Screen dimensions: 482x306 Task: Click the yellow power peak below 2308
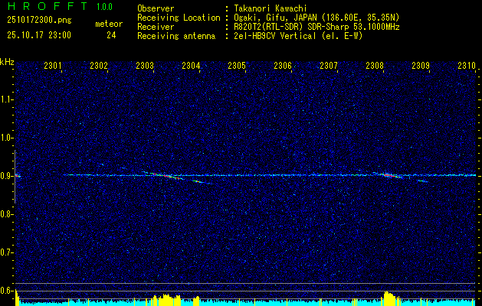(389, 297)
